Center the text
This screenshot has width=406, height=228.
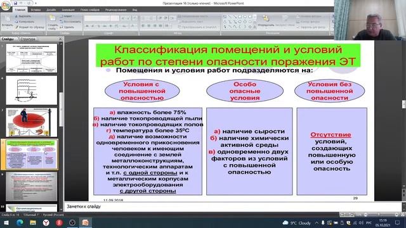[149, 26]
